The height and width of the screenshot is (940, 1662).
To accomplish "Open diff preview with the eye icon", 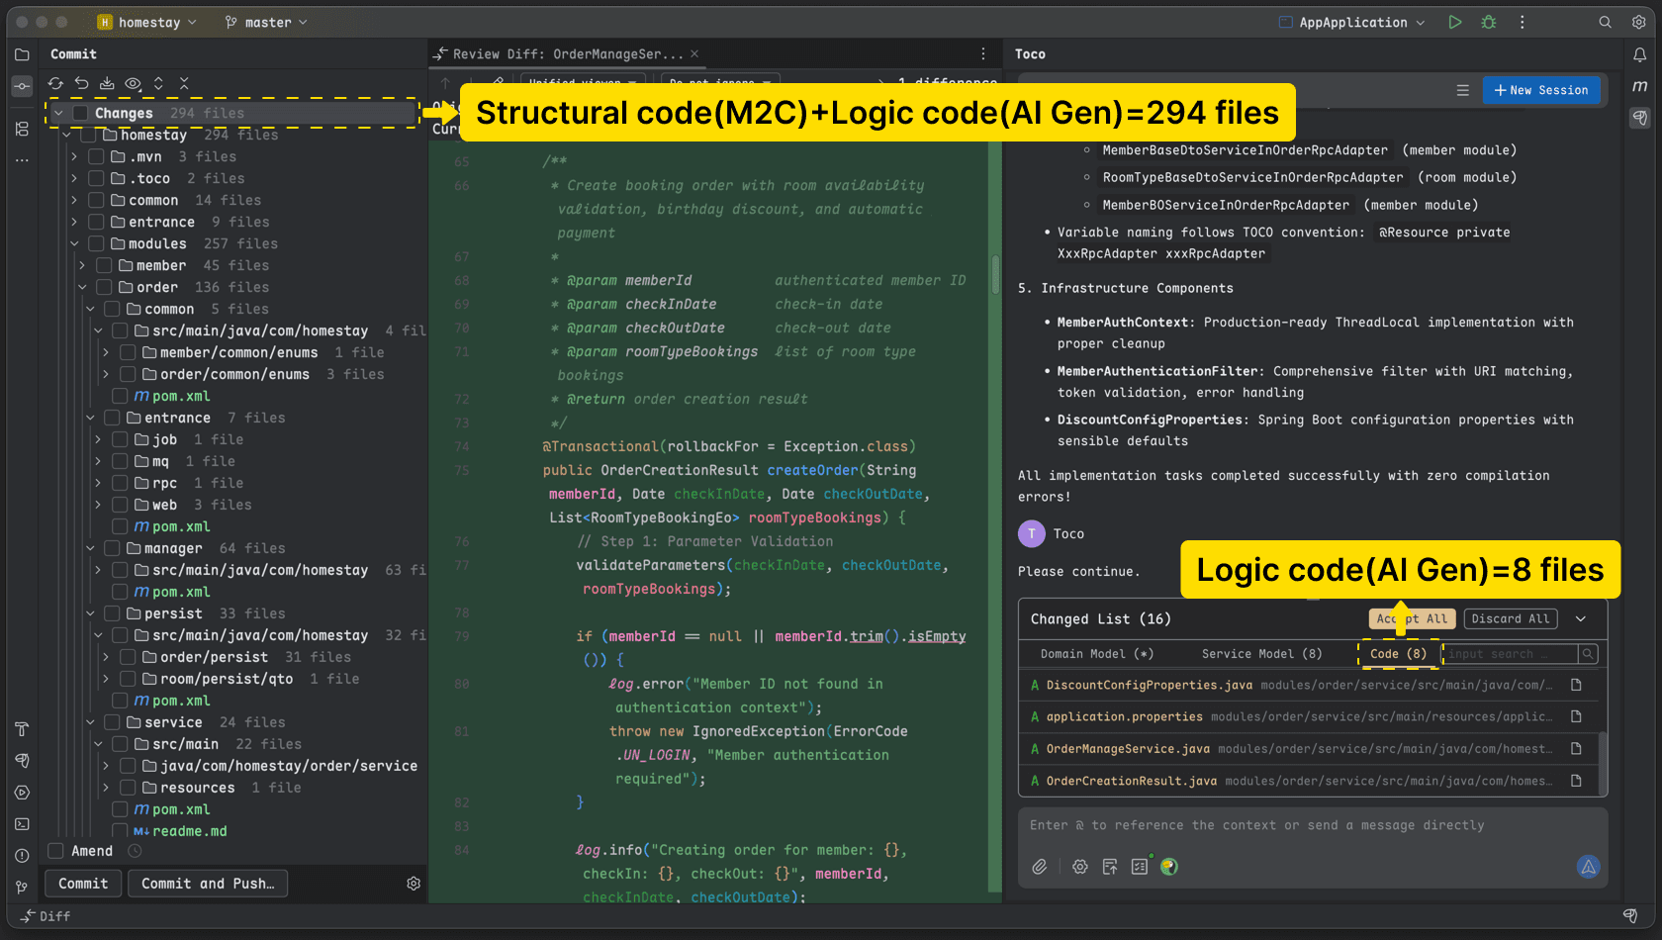I will [133, 83].
